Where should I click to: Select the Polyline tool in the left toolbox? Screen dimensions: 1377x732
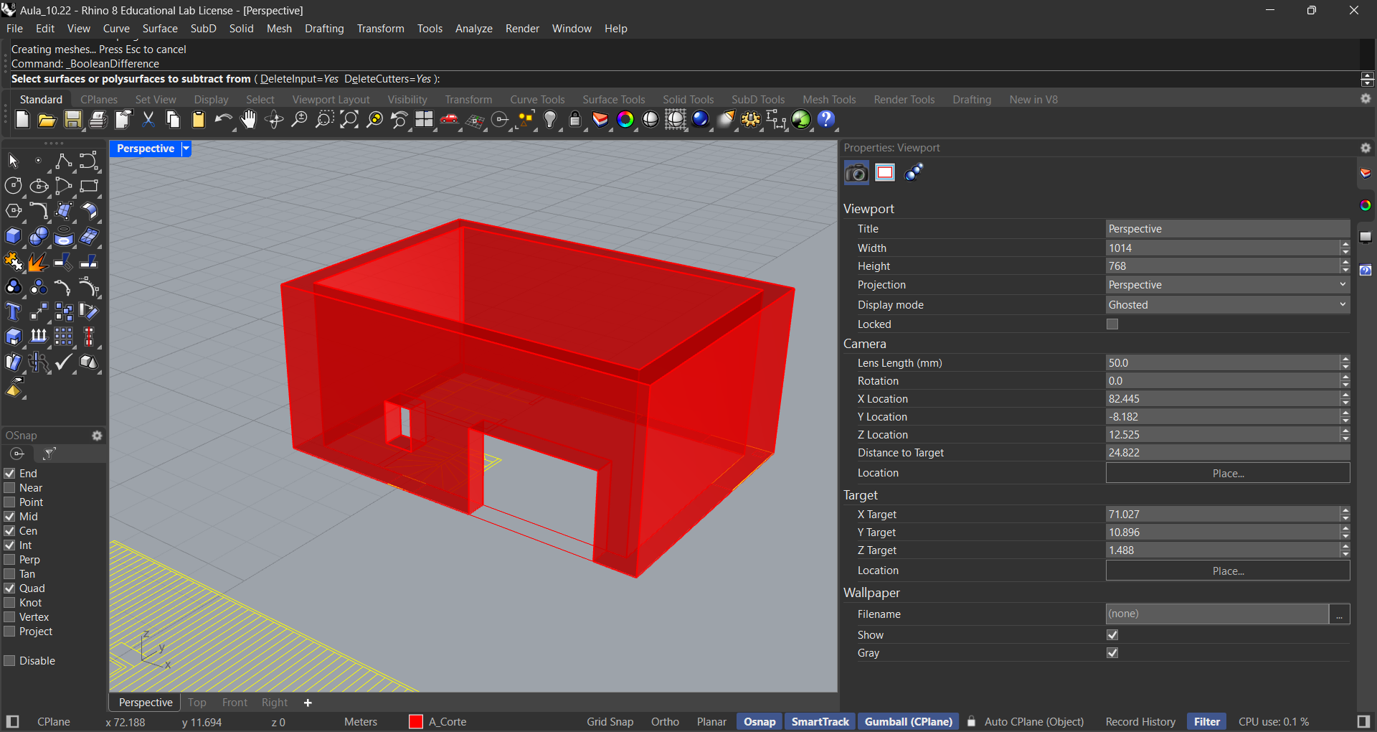(x=63, y=161)
